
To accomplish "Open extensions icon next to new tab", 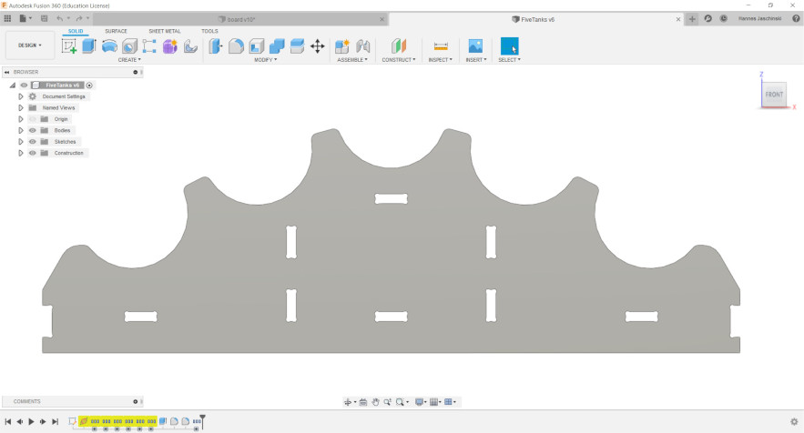I will coord(708,18).
